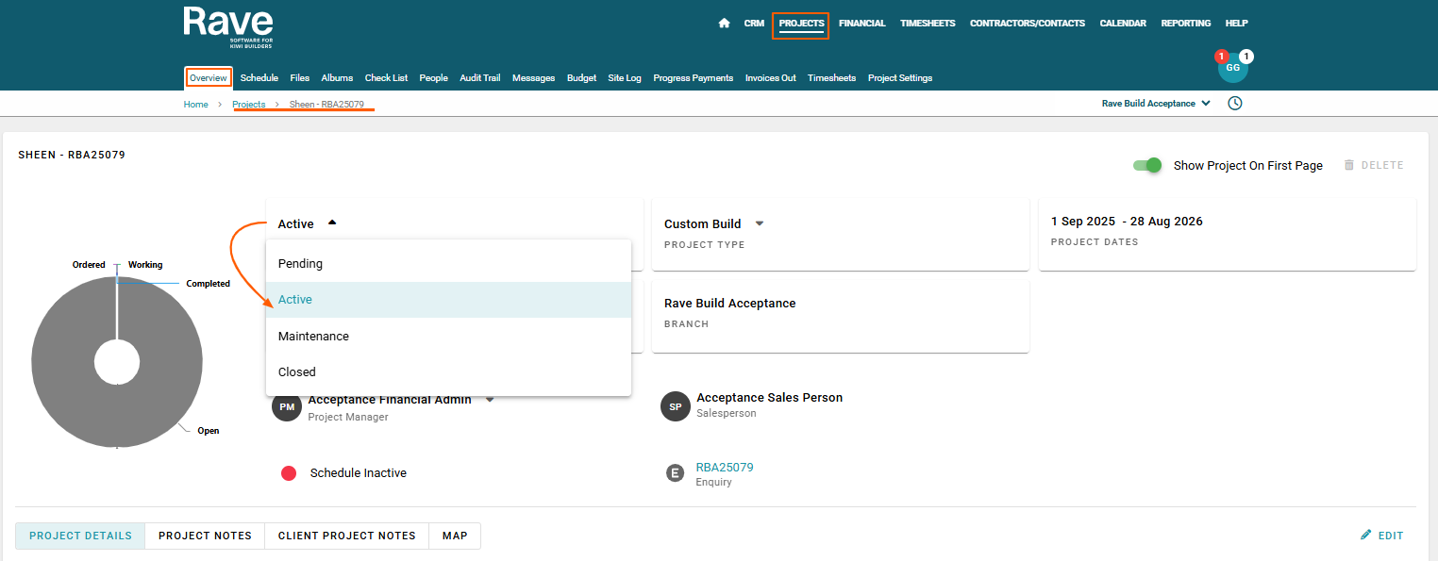Switch to the Check List sub-tab
Screen dimensions: 1438x561
point(386,78)
